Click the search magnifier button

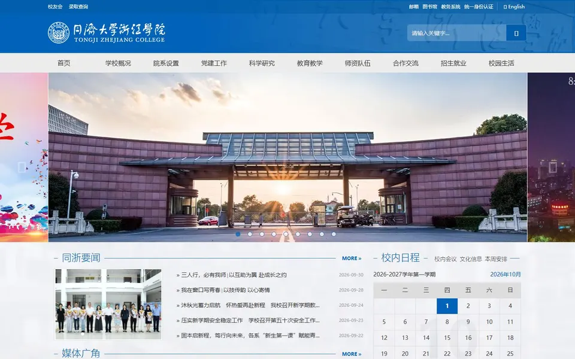click(516, 33)
